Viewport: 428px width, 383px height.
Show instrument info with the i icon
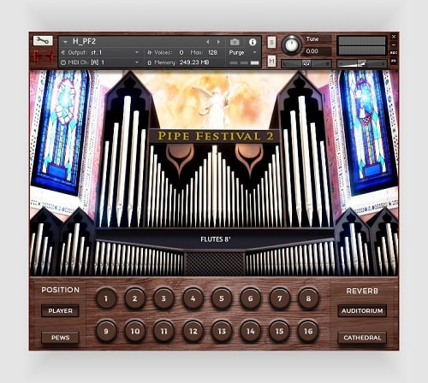pyautogui.click(x=253, y=42)
